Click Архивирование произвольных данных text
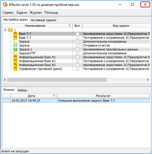The image size is (152, 154). pos(110,49)
